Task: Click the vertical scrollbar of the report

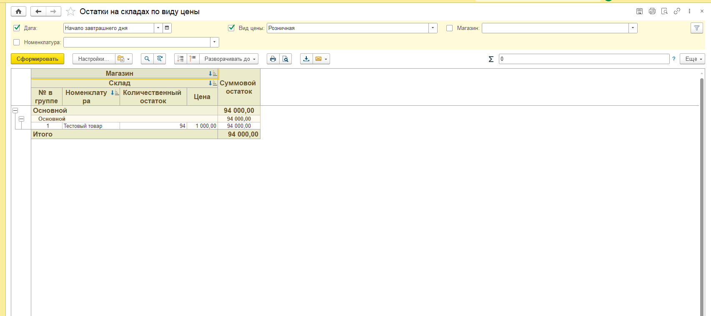Action: click(x=702, y=187)
